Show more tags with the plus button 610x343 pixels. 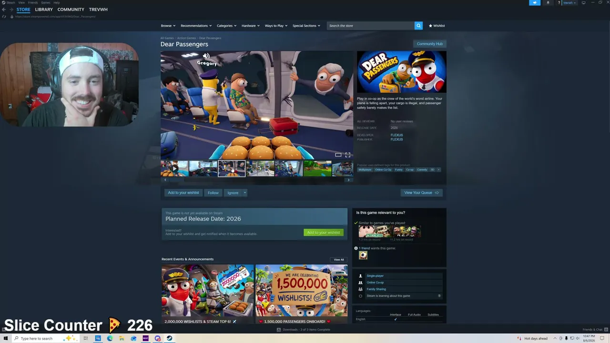coord(438,170)
